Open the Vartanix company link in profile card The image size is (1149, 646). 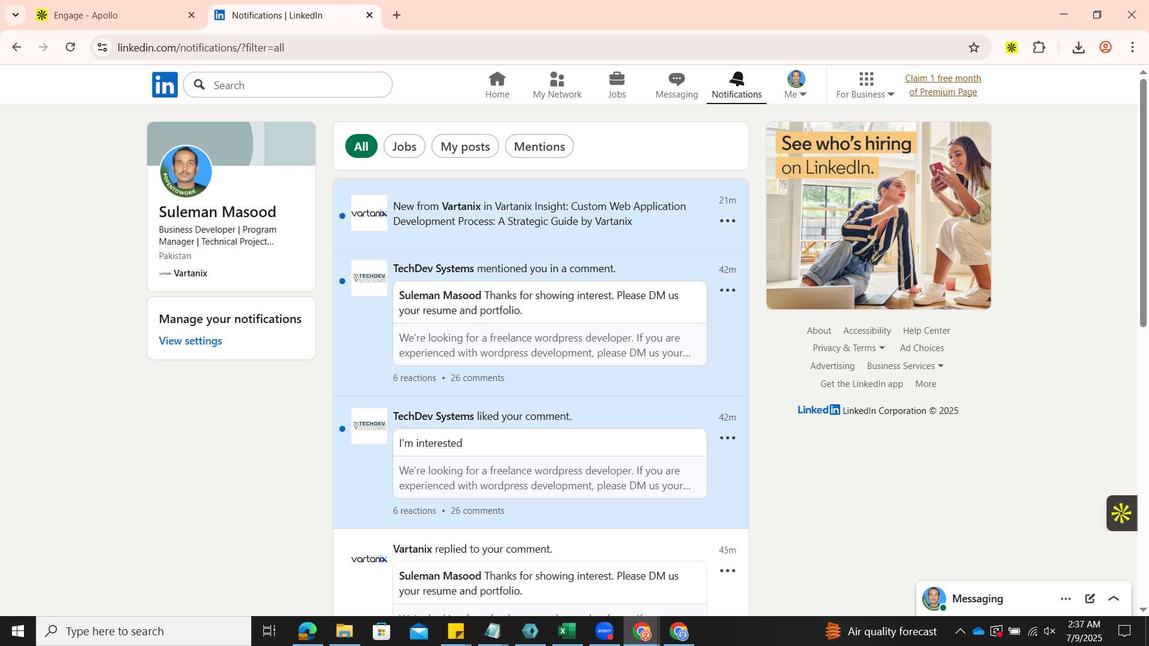pos(183,273)
